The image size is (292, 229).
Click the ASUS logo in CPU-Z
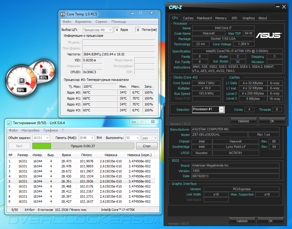269,36
